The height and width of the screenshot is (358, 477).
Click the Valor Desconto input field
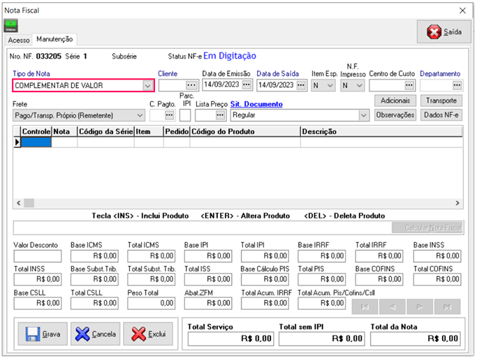coord(37,256)
